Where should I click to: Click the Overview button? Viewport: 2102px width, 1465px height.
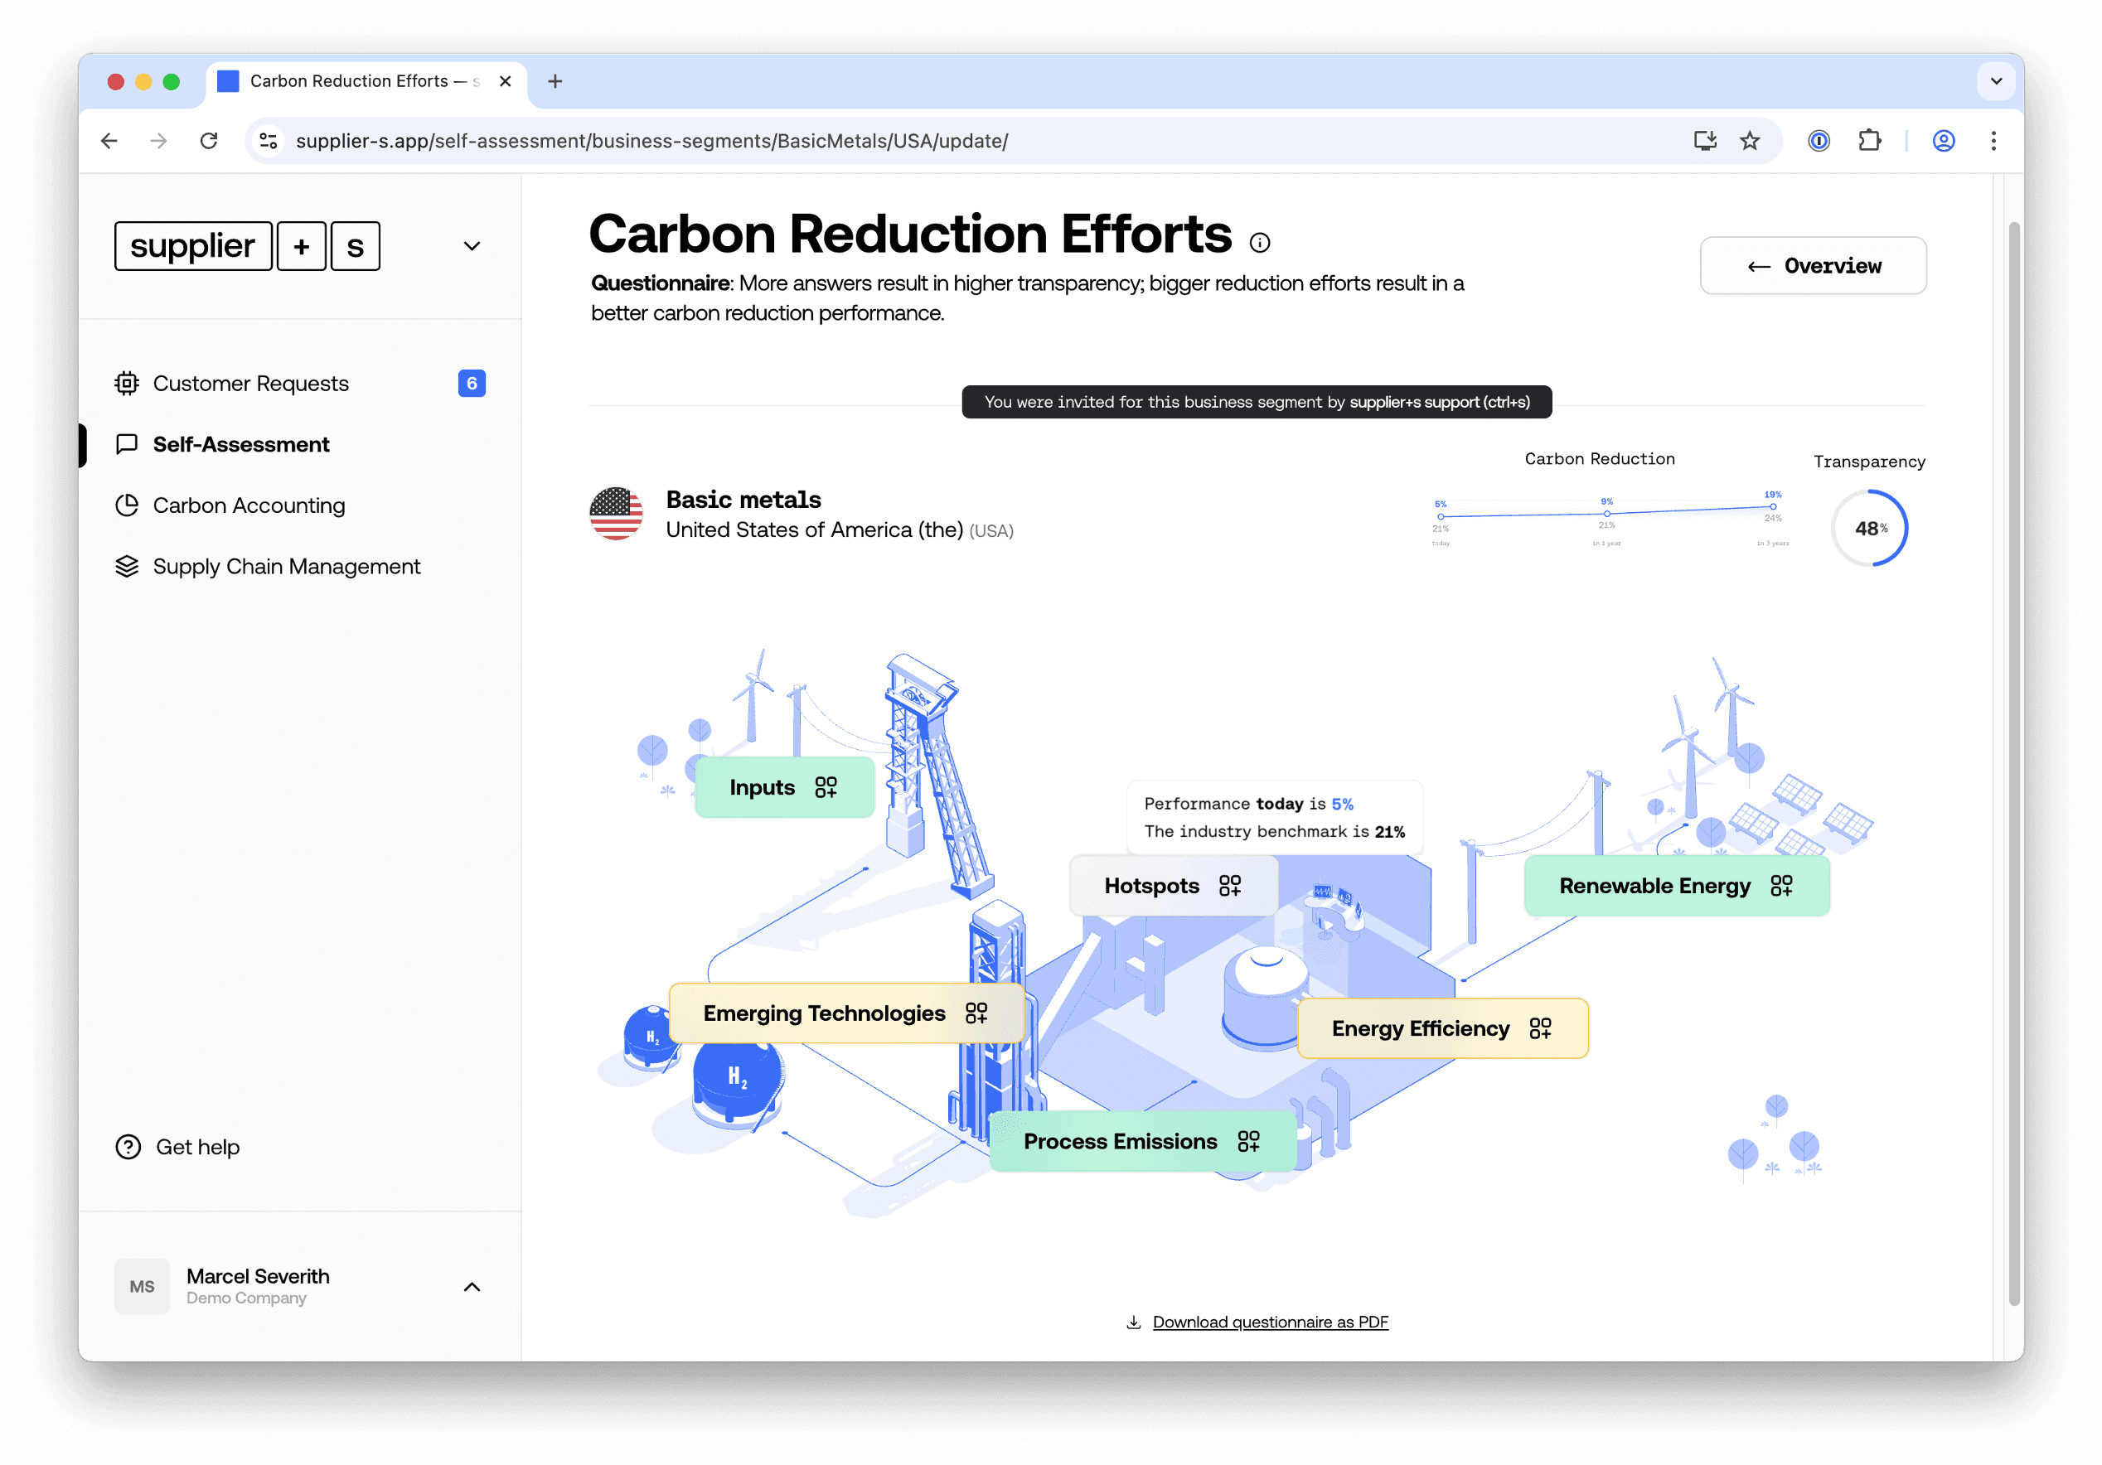tap(1813, 265)
